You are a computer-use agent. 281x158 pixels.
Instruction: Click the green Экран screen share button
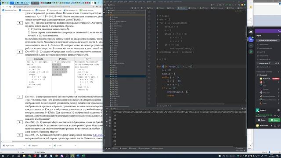(274, 120)
